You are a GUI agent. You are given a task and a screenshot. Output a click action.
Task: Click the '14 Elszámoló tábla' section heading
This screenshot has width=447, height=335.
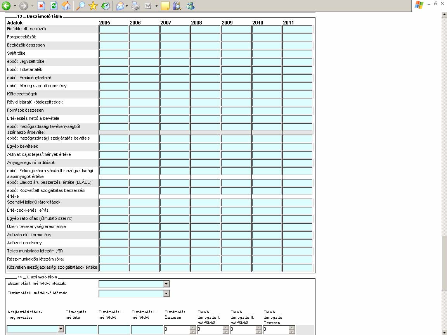pos(37,277)
